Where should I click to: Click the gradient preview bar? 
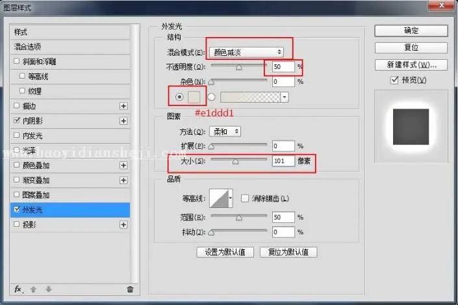pos(251,97)
